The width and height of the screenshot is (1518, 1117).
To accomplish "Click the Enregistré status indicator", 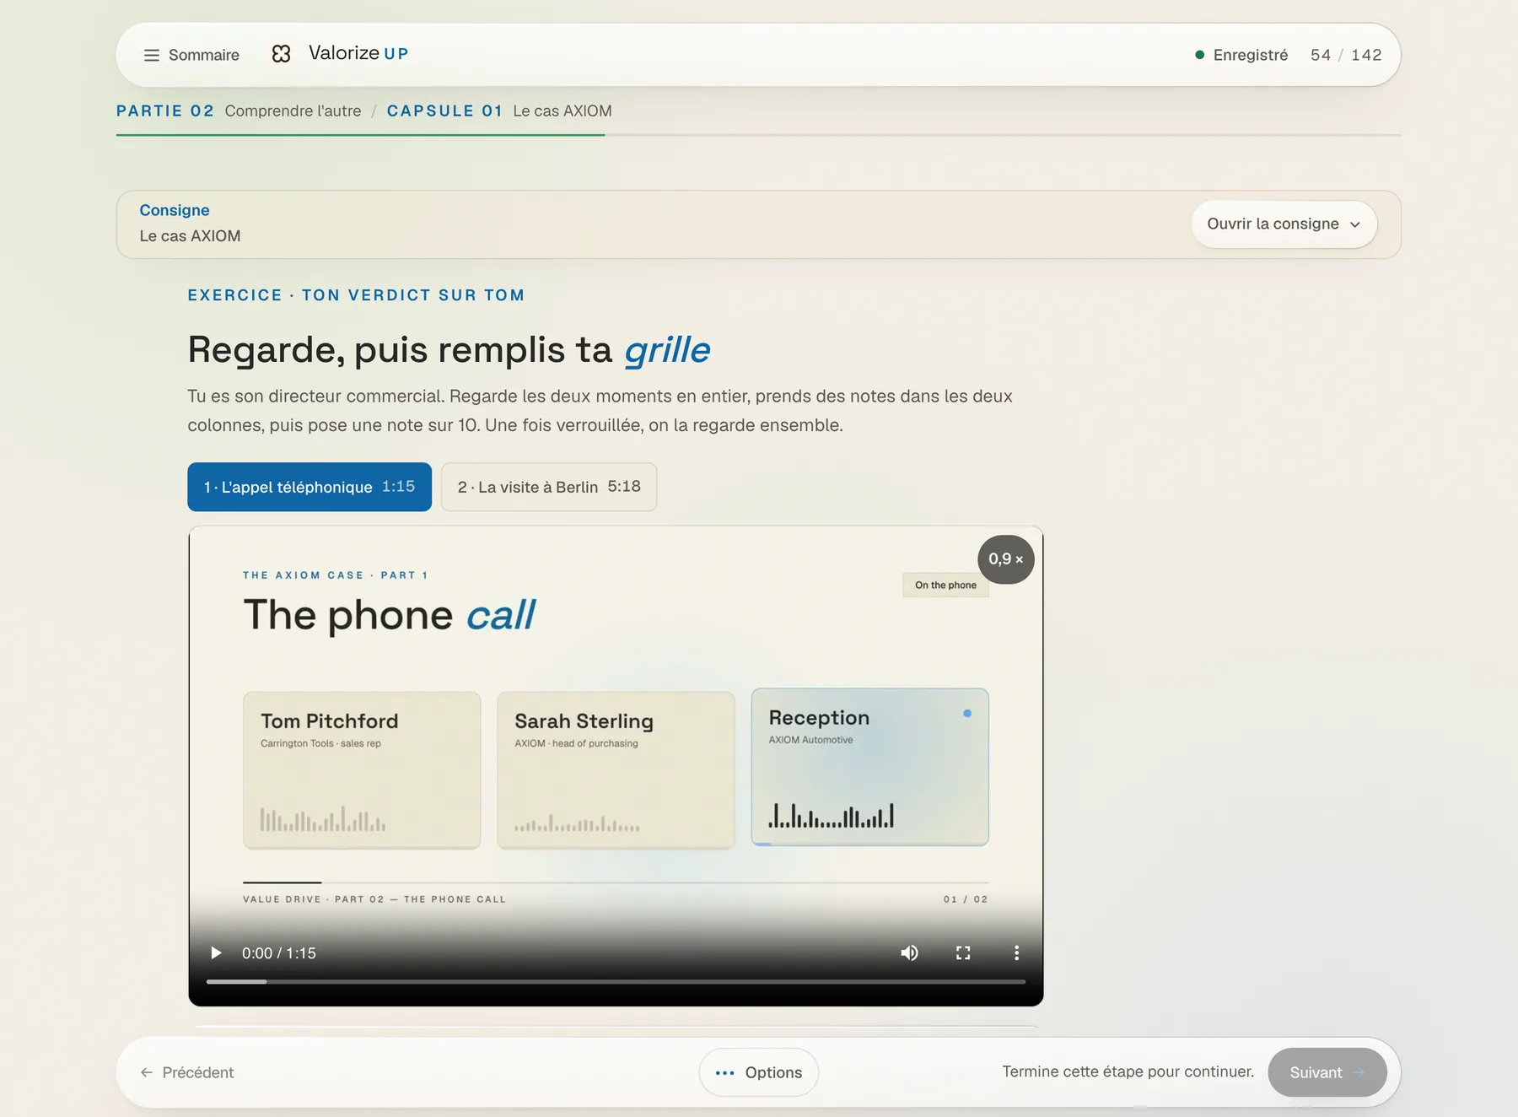I will click(x=1241, y=55).
